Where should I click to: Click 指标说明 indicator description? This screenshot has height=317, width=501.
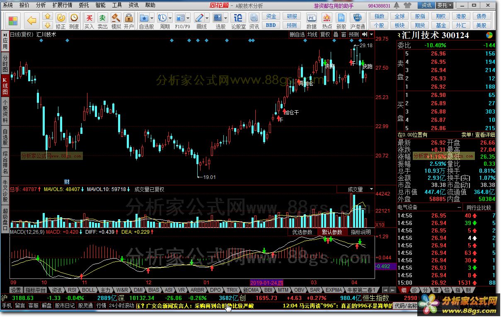coord(361,232)
